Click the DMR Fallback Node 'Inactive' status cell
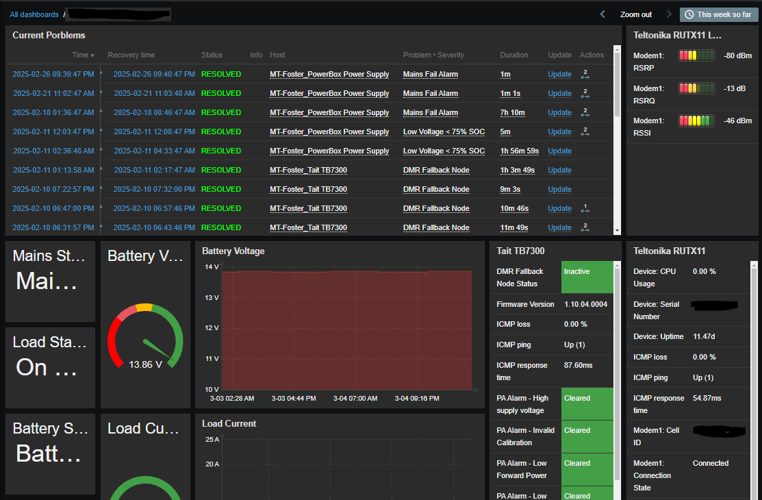Screen dimensions: 762x500 587,277
